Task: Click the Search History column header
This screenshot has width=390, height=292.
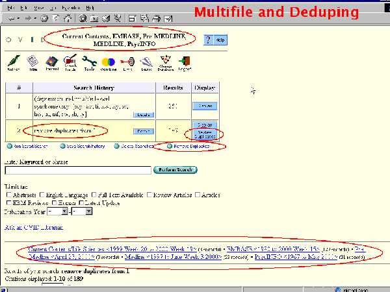Action: (94, 88)
